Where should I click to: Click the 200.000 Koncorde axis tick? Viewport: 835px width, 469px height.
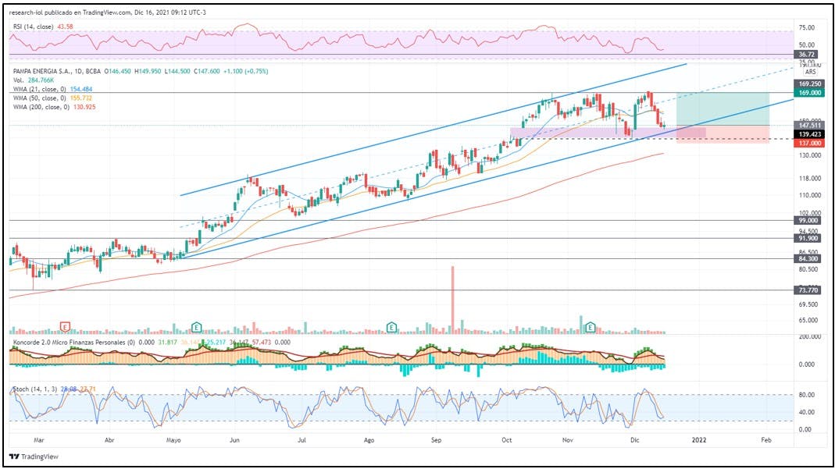pos(809,336)
